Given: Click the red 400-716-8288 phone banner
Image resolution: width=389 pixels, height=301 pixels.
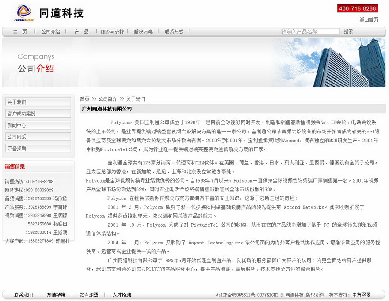Looking at the screenshot, I should pyautogui.click(x=358, y=8).
